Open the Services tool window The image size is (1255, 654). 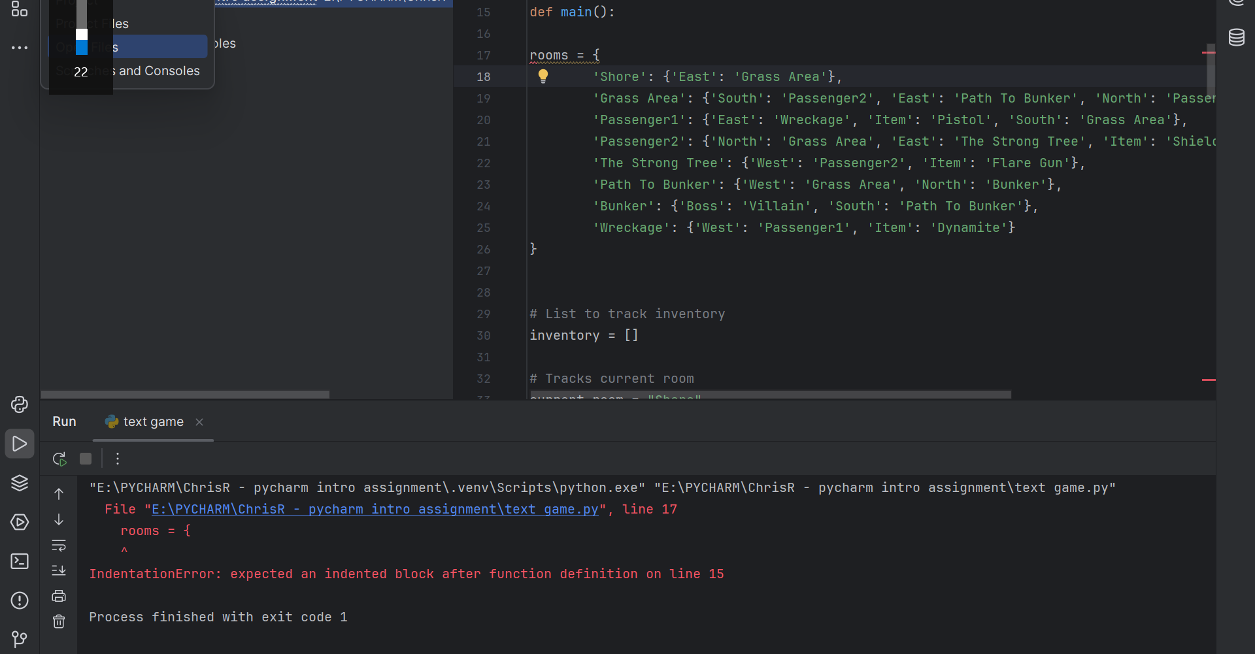coord(20,522)
